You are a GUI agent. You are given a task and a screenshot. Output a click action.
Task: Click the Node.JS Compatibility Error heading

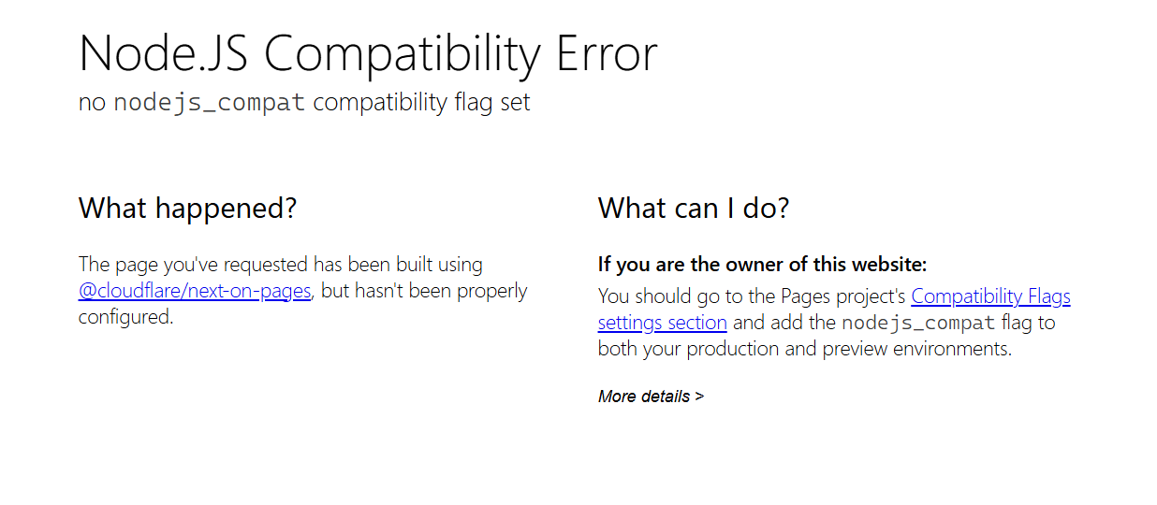(368, 54)
